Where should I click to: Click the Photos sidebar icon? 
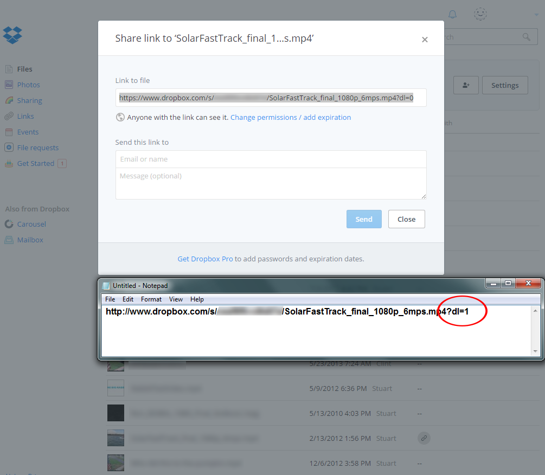click(x=9, y=85)
